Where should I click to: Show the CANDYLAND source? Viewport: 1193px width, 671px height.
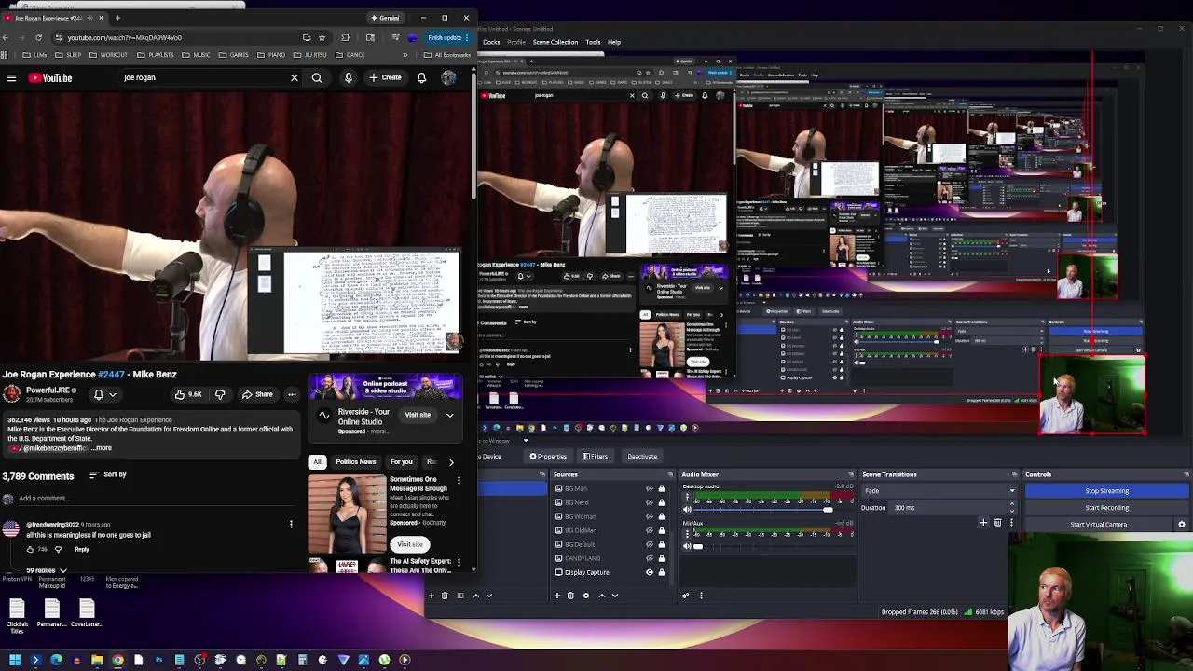(650, 558)
